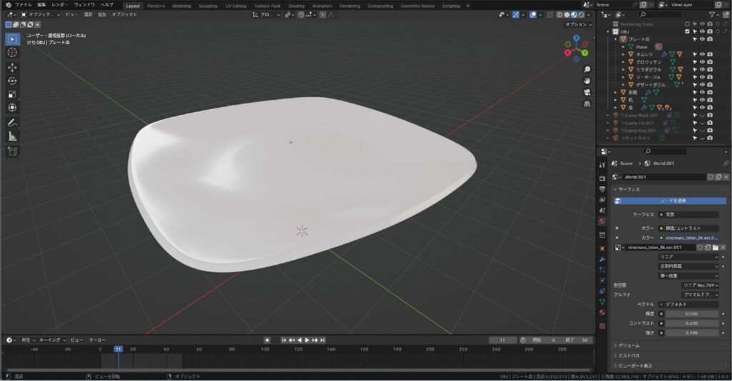Image resolution: width=732 pixels, height=381 pixels.
Task: Open the オプション dropdown in viewport
Action: coord(578,25)
